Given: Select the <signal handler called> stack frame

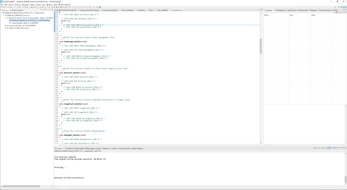Looking at the screenshot, I should click(24, 23).
